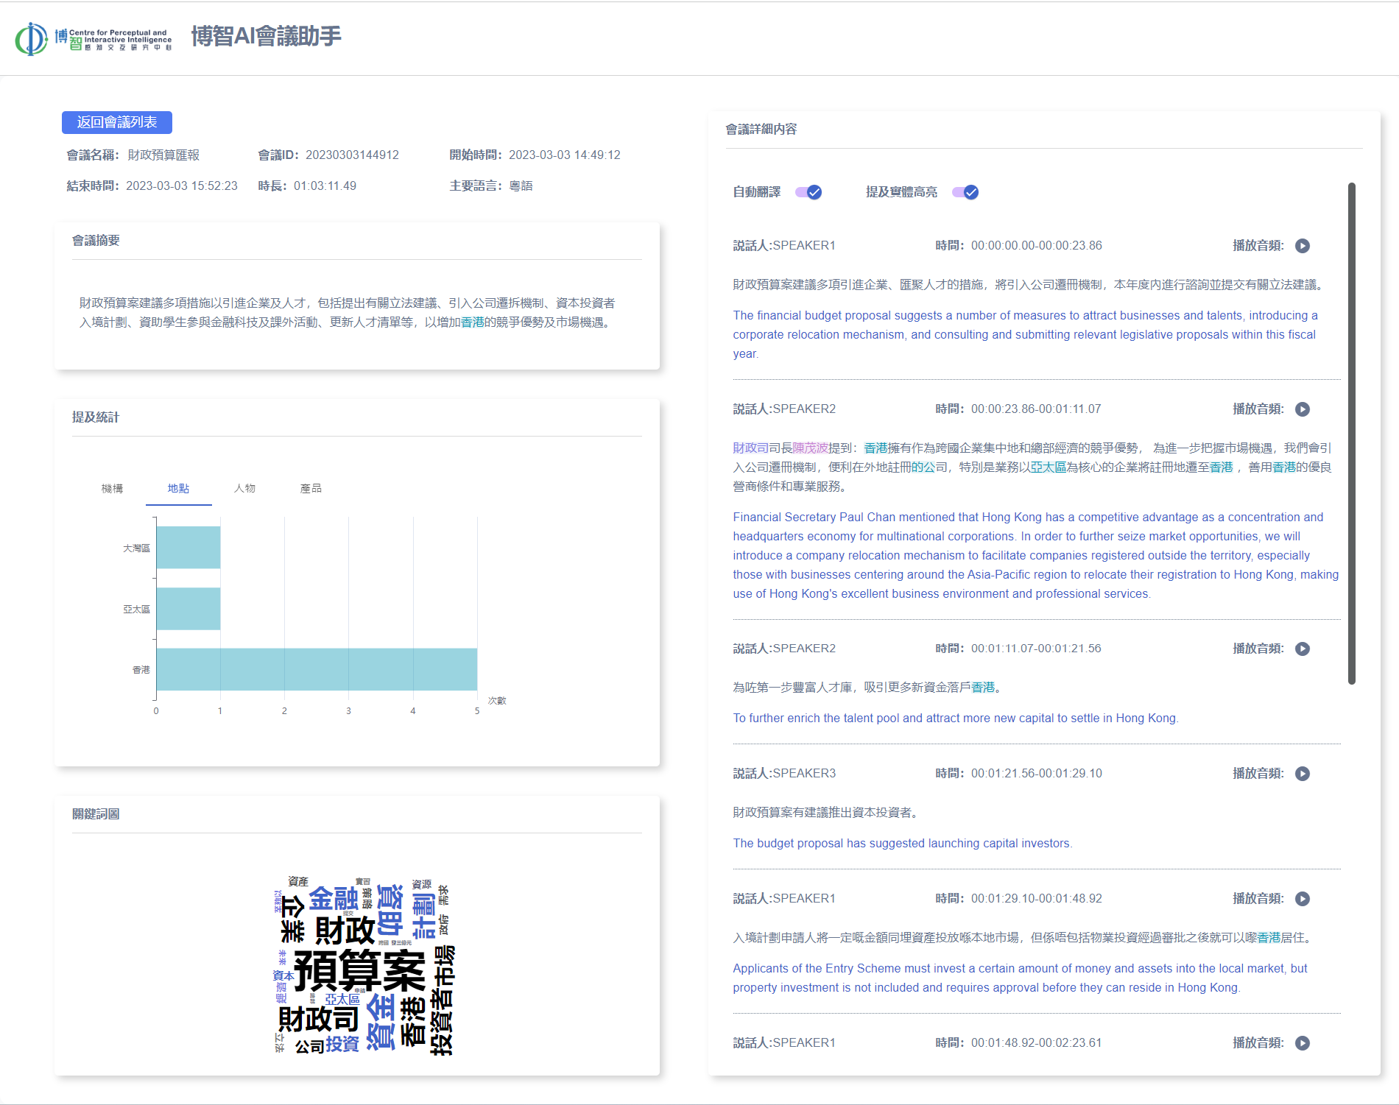This screenshot has height=1105, width=1399.
Task: Switch to the 機構 statistics tab
Action: pos(112,489)
